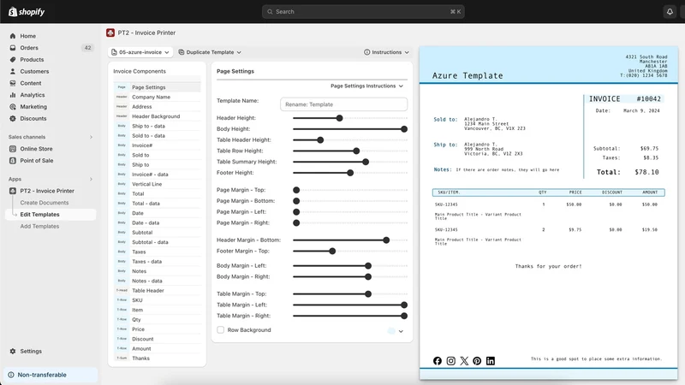Click the red PT2 printer header icon
This screenshot has height=385, width=685.
click(x=110, y=33)
